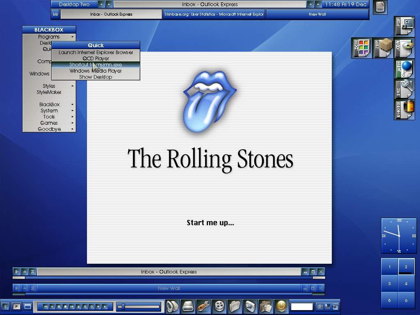Open the text document icon beside the clock
This screenshot has height=315, width=420.
click(x=380, y=7)
